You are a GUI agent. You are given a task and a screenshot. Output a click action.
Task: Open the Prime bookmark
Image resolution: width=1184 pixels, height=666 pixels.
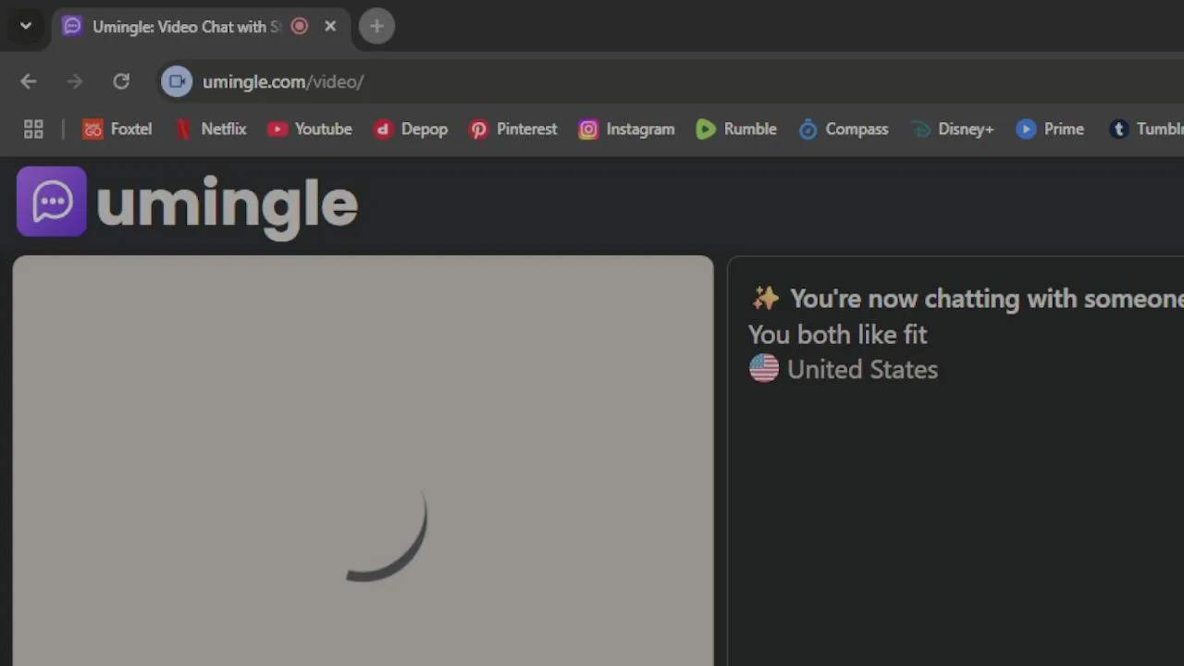(x=1050, y=129)
